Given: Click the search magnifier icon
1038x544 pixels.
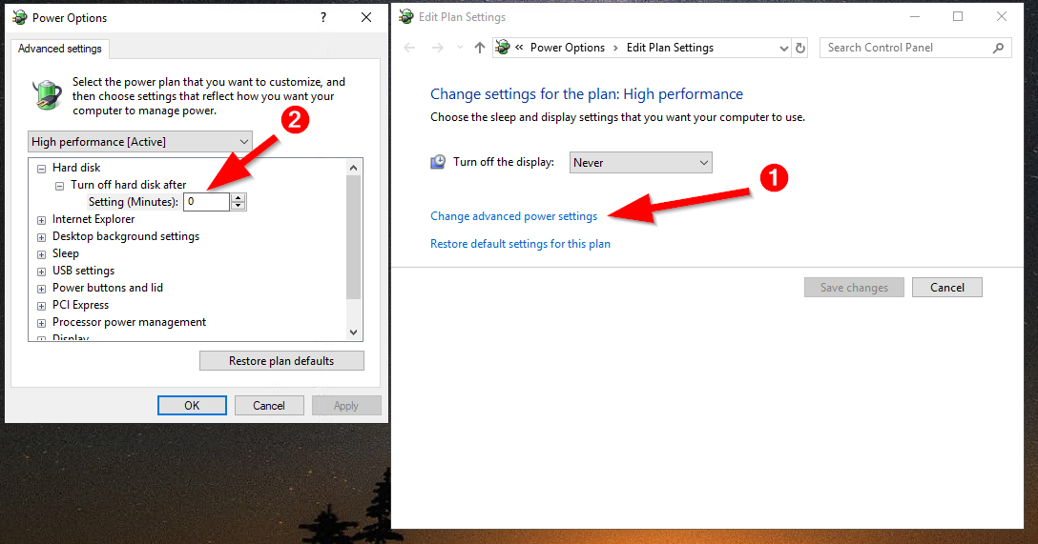Looking at the screenshot, I should (x=998, y=48).
